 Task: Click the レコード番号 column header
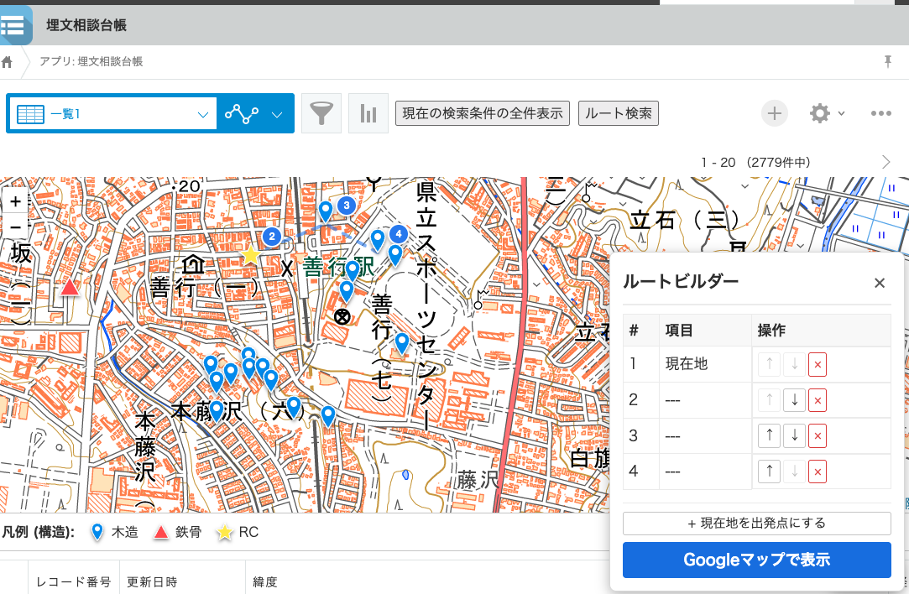(x=74, y=581)
